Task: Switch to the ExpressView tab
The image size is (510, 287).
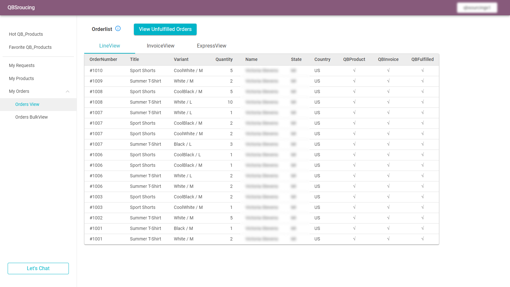Action: click(x=211, y=46)
